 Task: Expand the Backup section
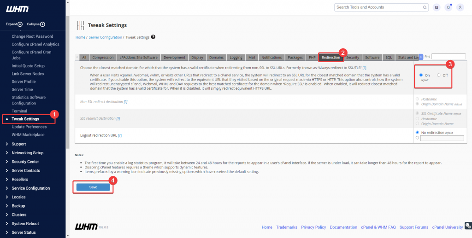[x=18, y=206]
